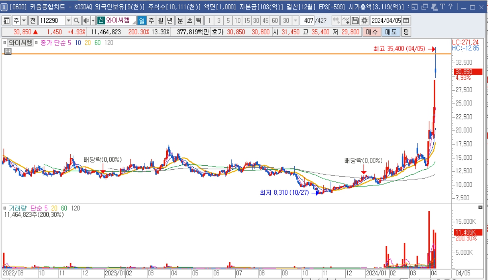Click the title bar T font icon

[442, 7]
